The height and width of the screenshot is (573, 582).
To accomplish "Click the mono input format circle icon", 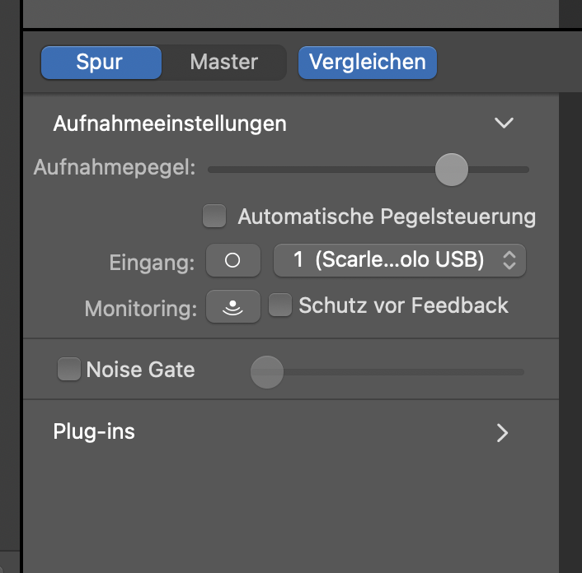I will (x=233, y=260).
